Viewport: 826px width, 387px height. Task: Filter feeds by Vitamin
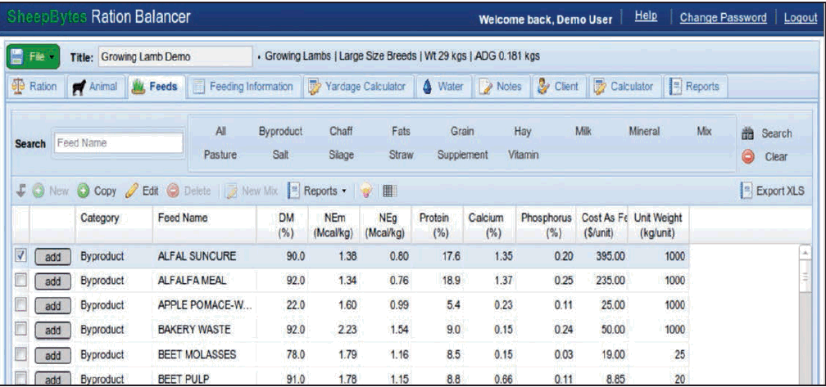[523, 155]
